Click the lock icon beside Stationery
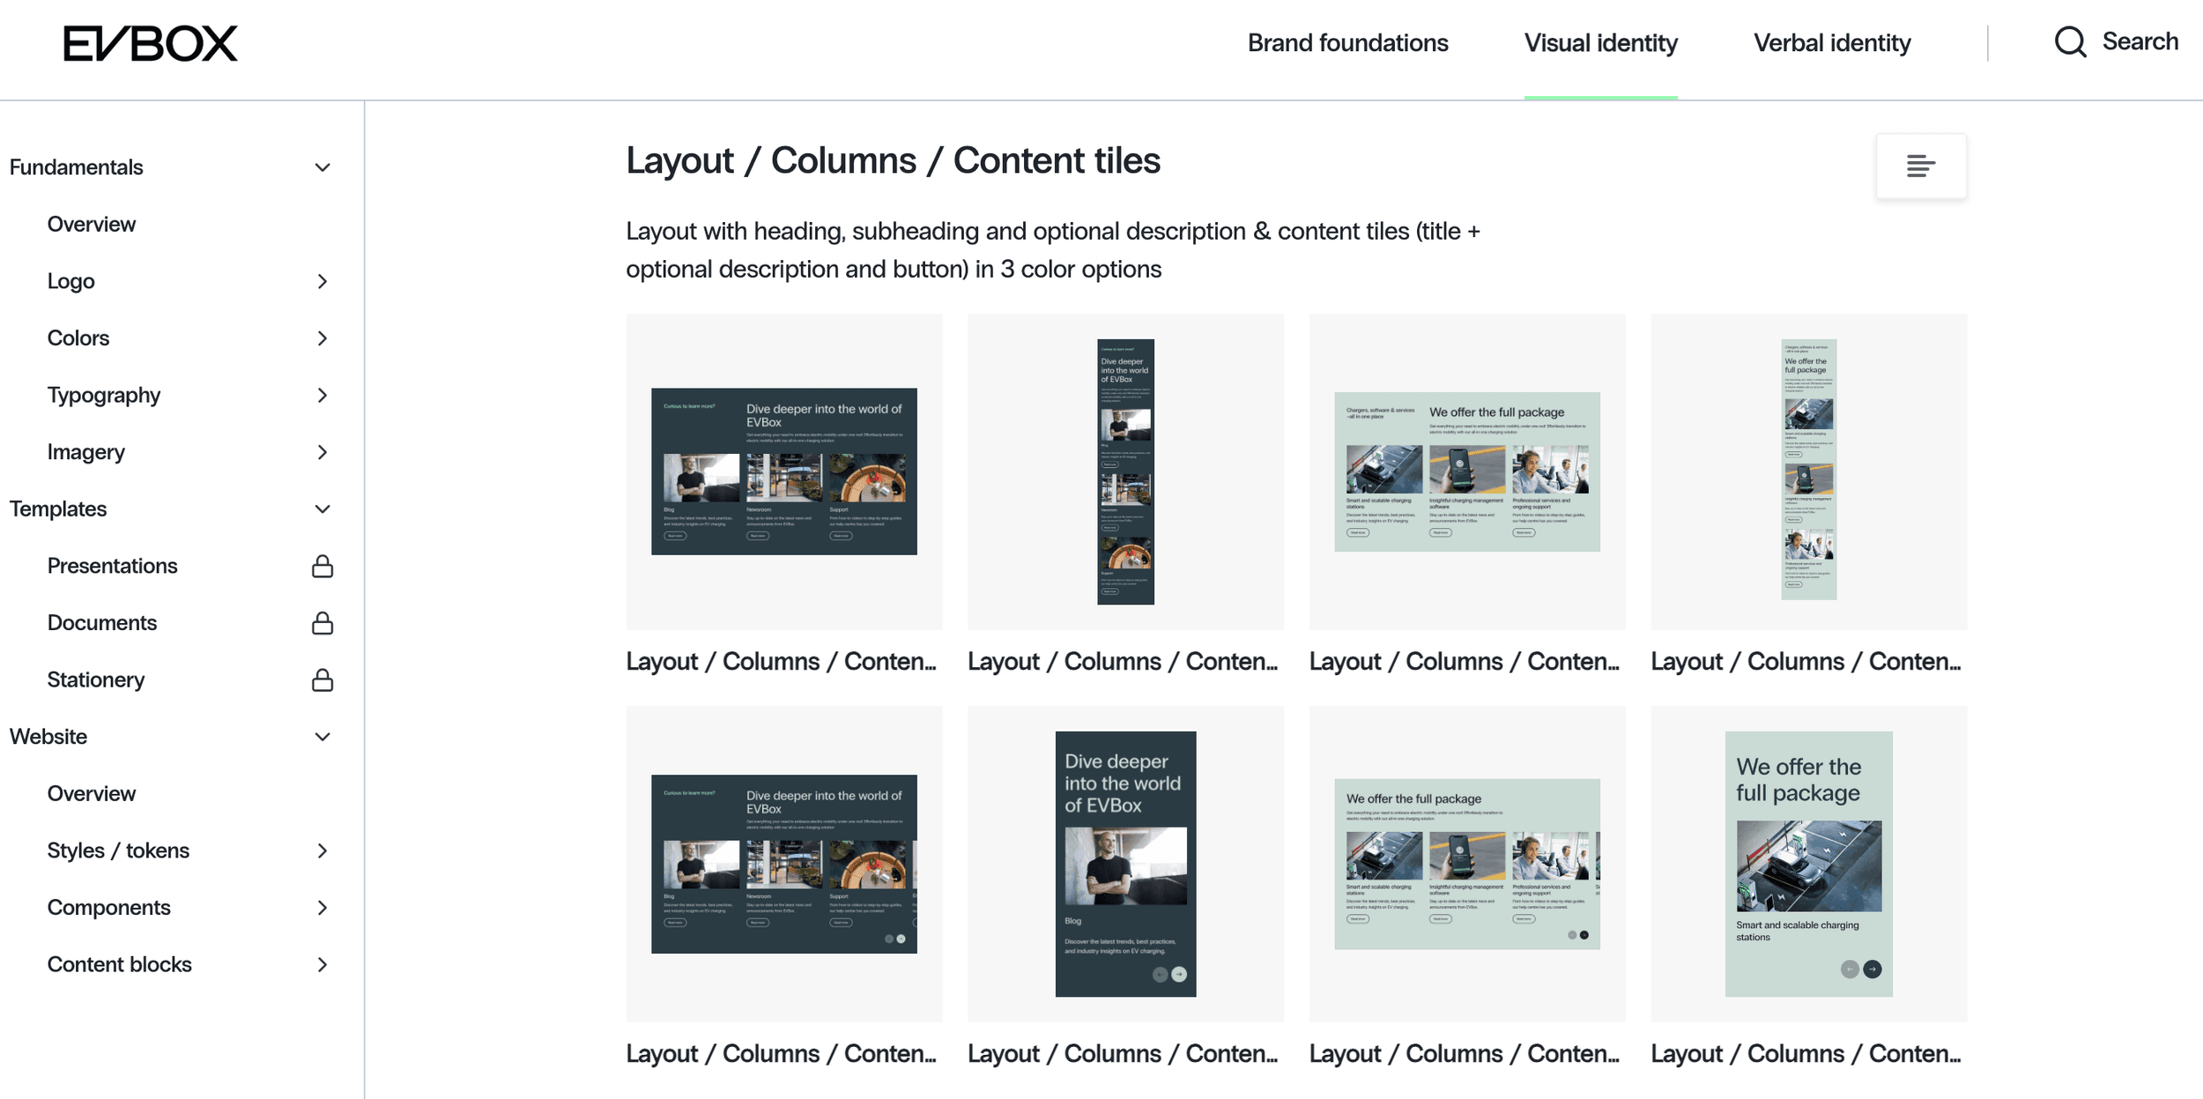 click(x=323, y=680)
